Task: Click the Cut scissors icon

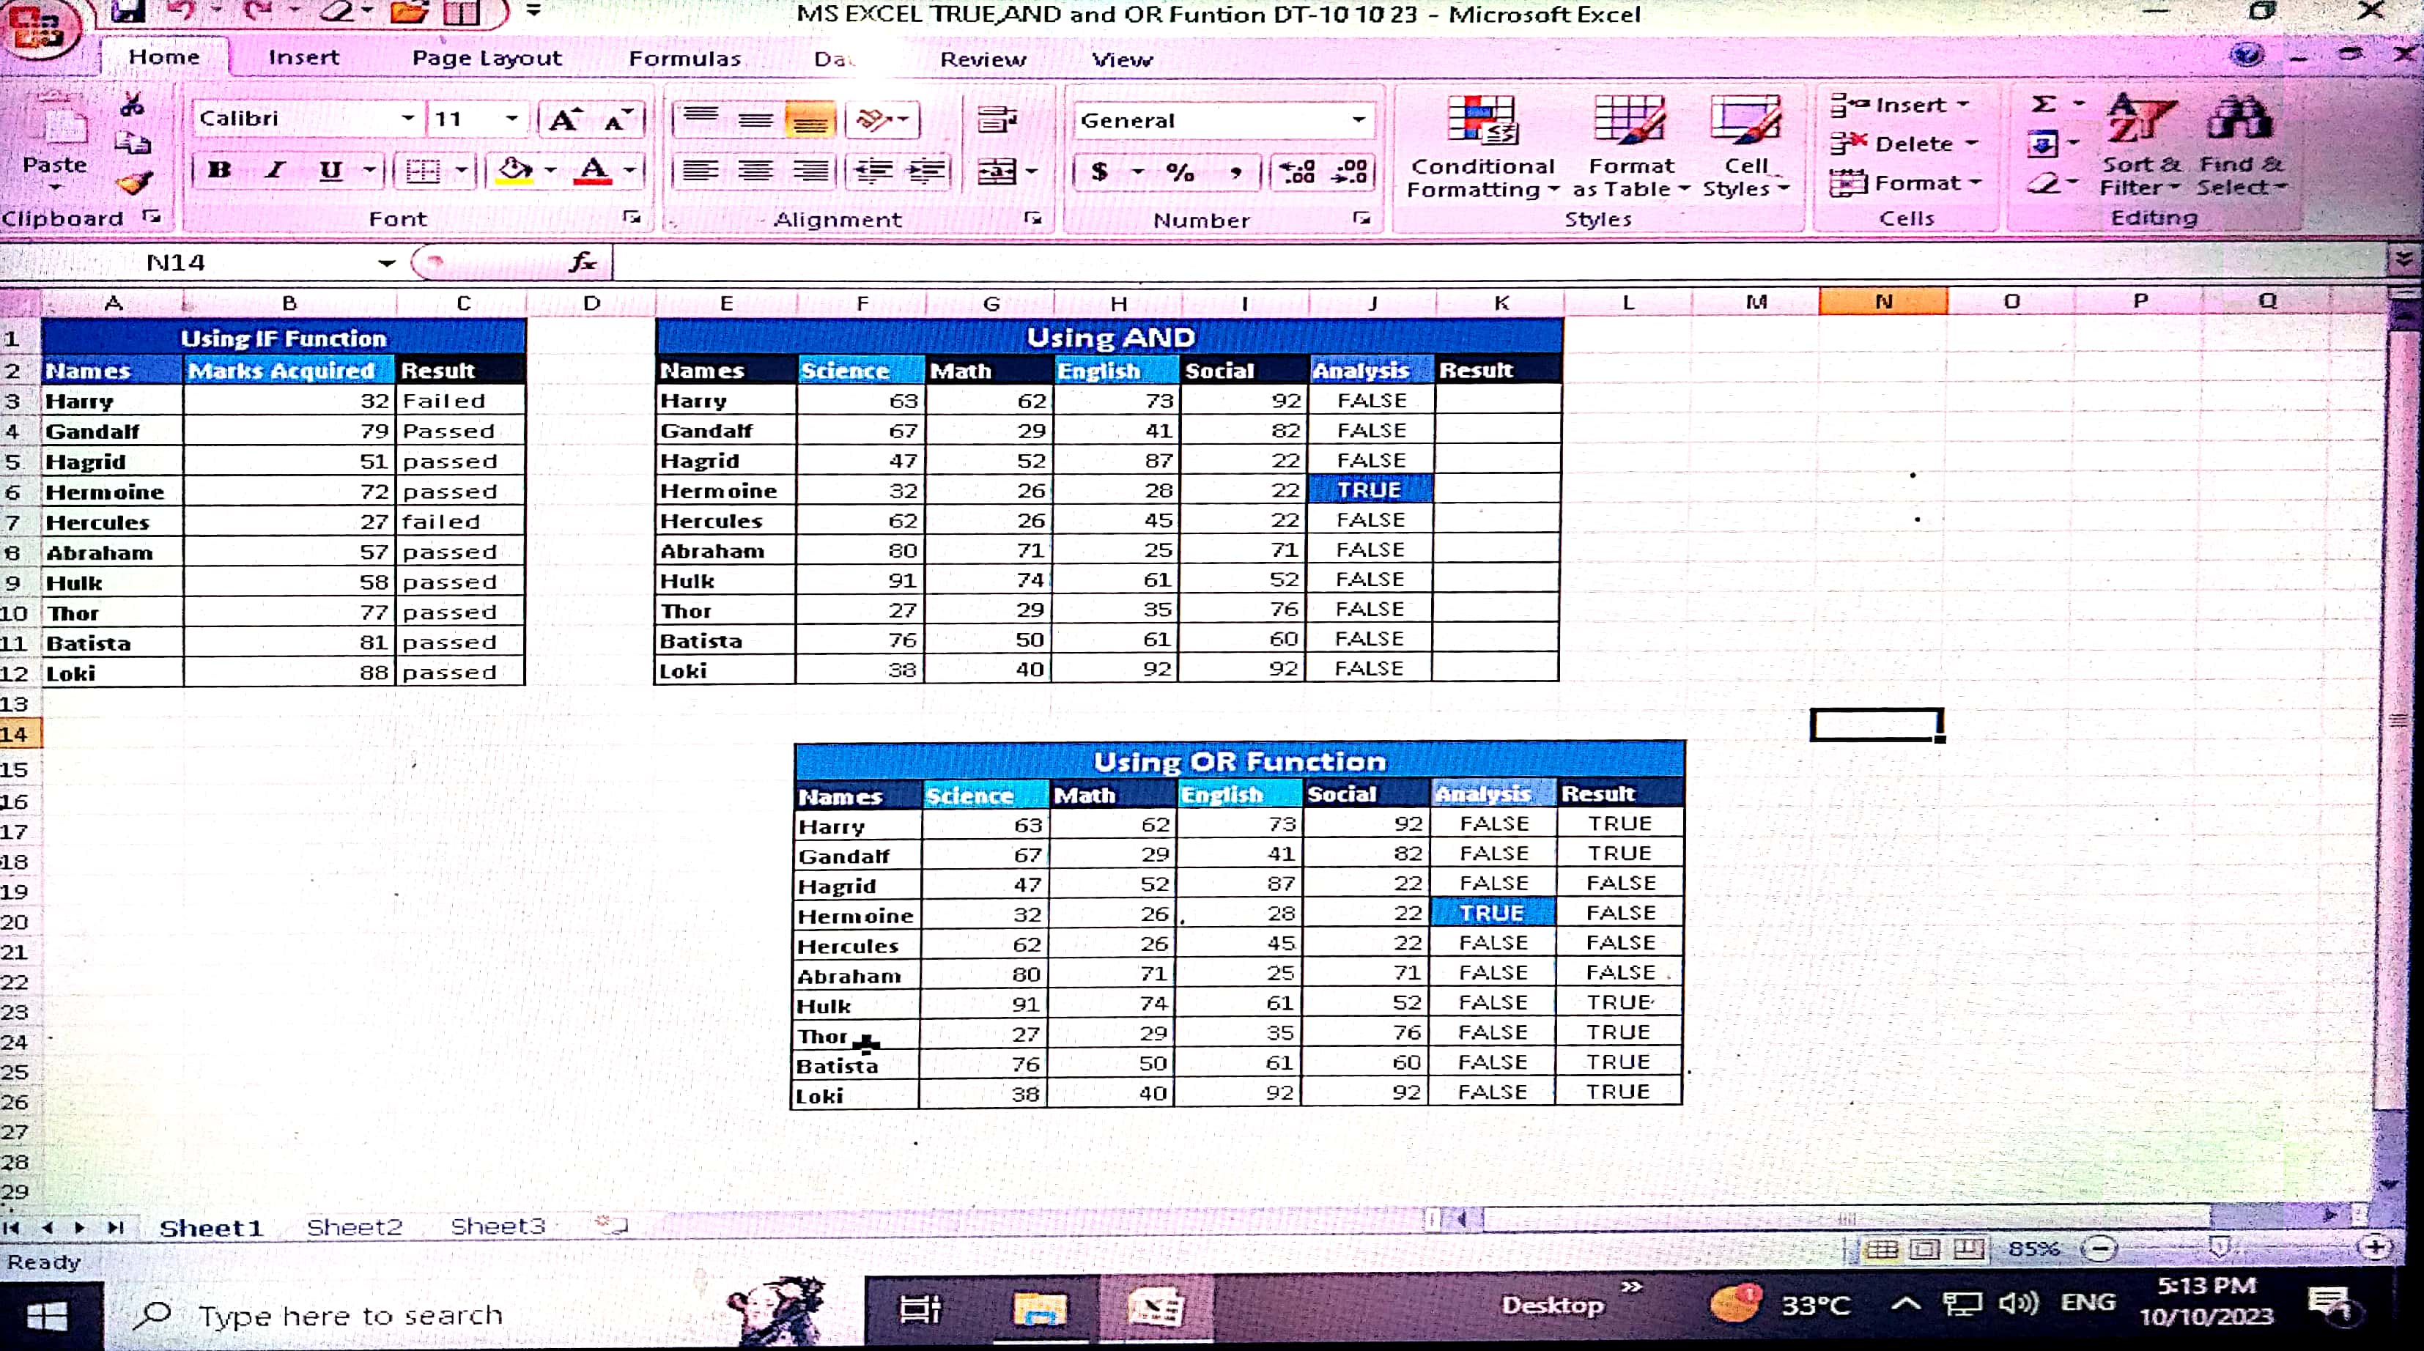Action: (132, 106)
